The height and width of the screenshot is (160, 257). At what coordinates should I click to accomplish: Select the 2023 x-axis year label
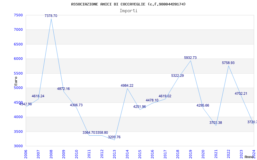click(241, 154)
